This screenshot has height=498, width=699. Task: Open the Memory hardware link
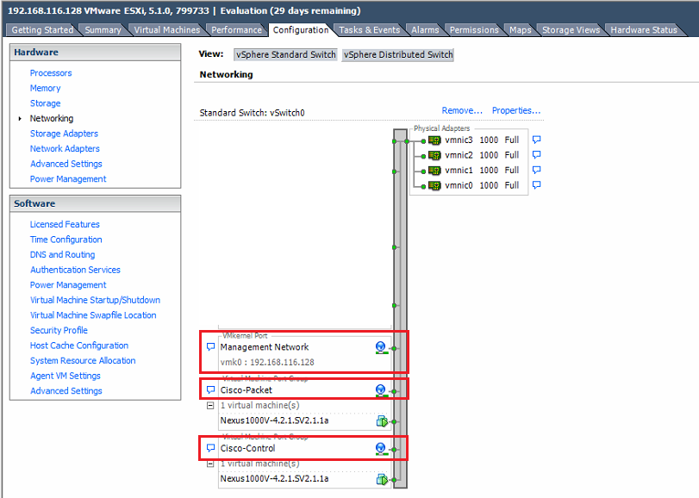[45, 88]
